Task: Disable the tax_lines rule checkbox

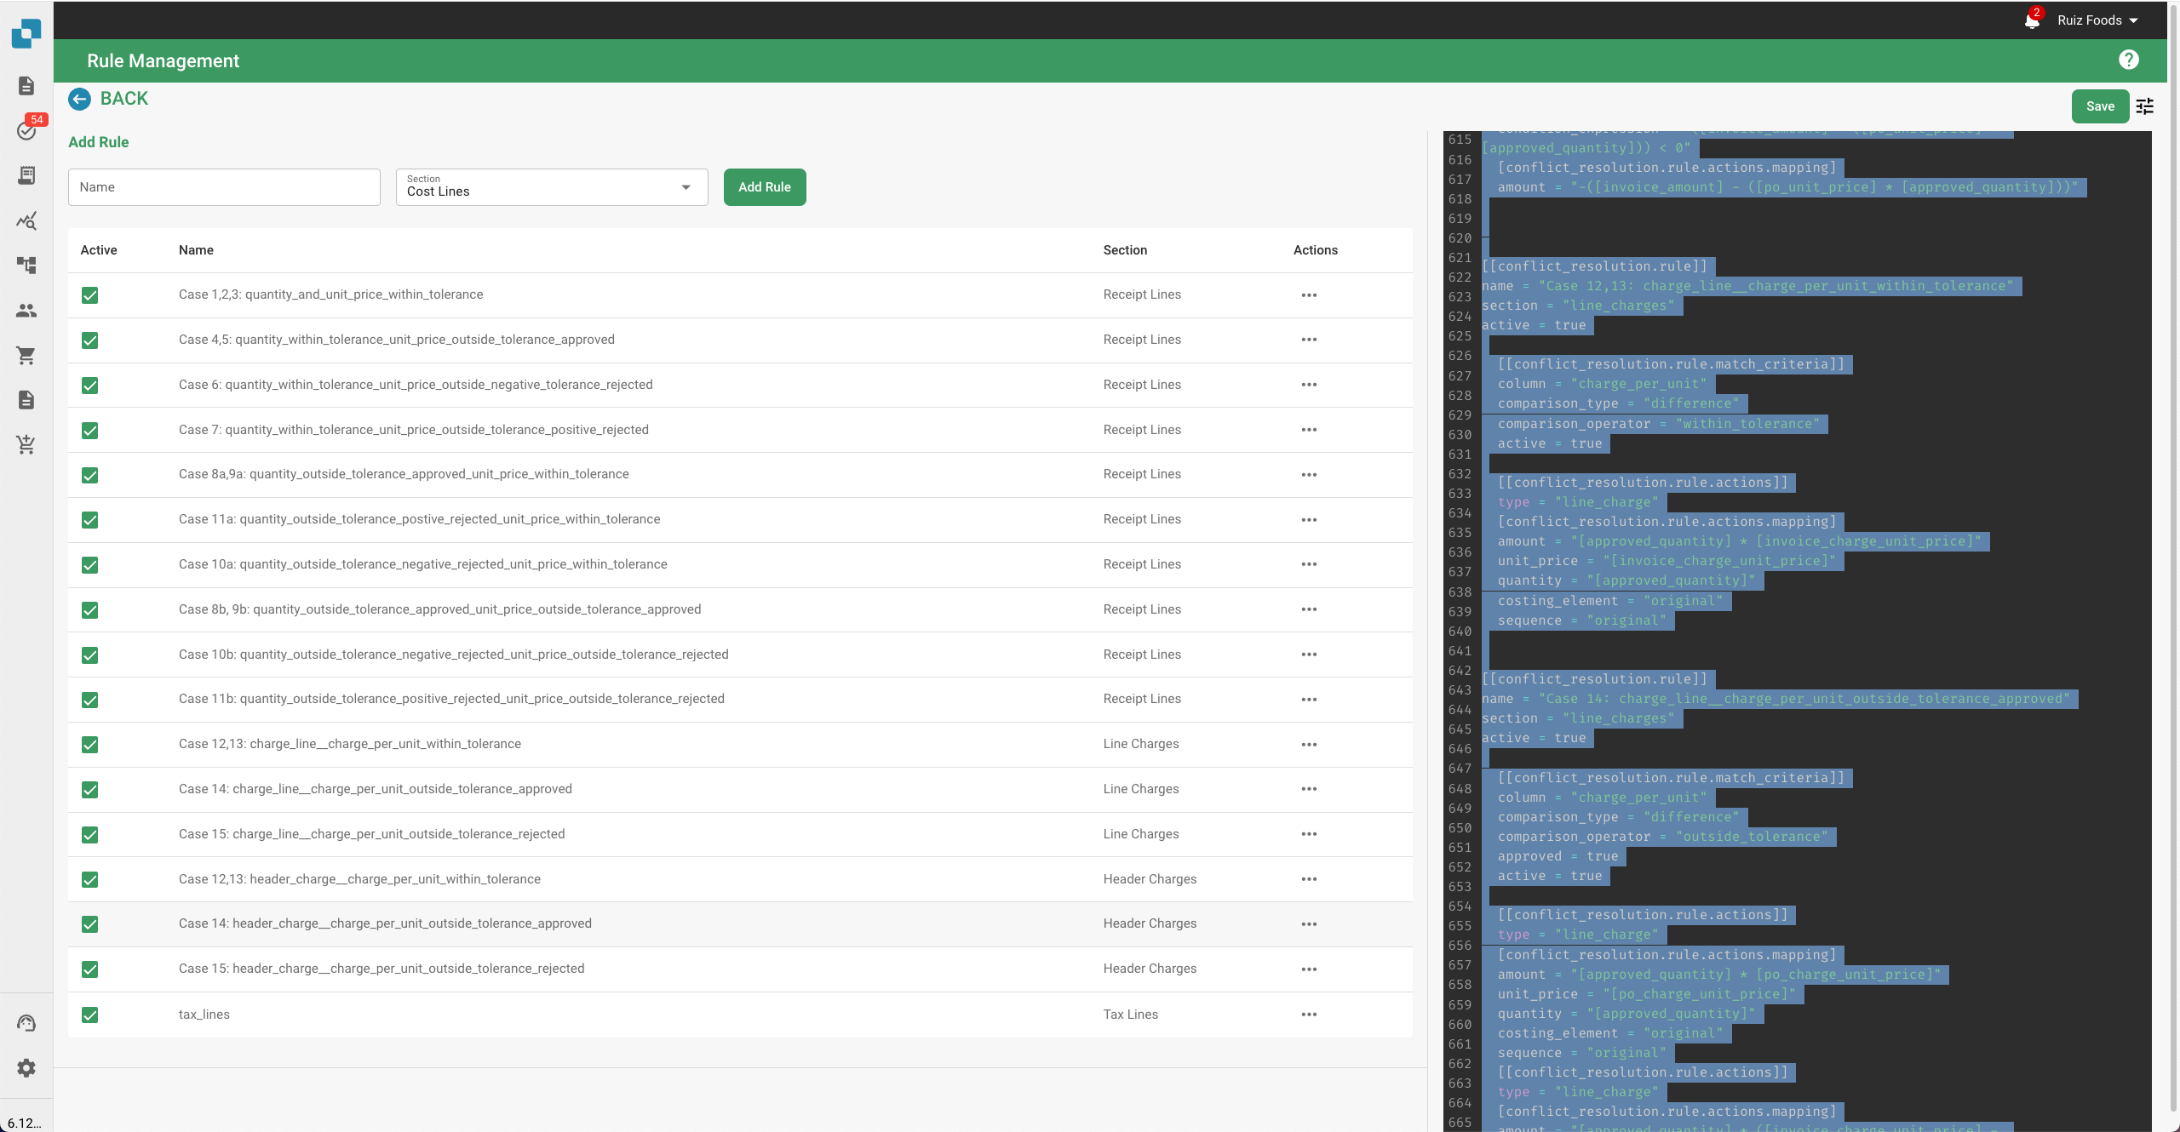Action: point(89,1015)
